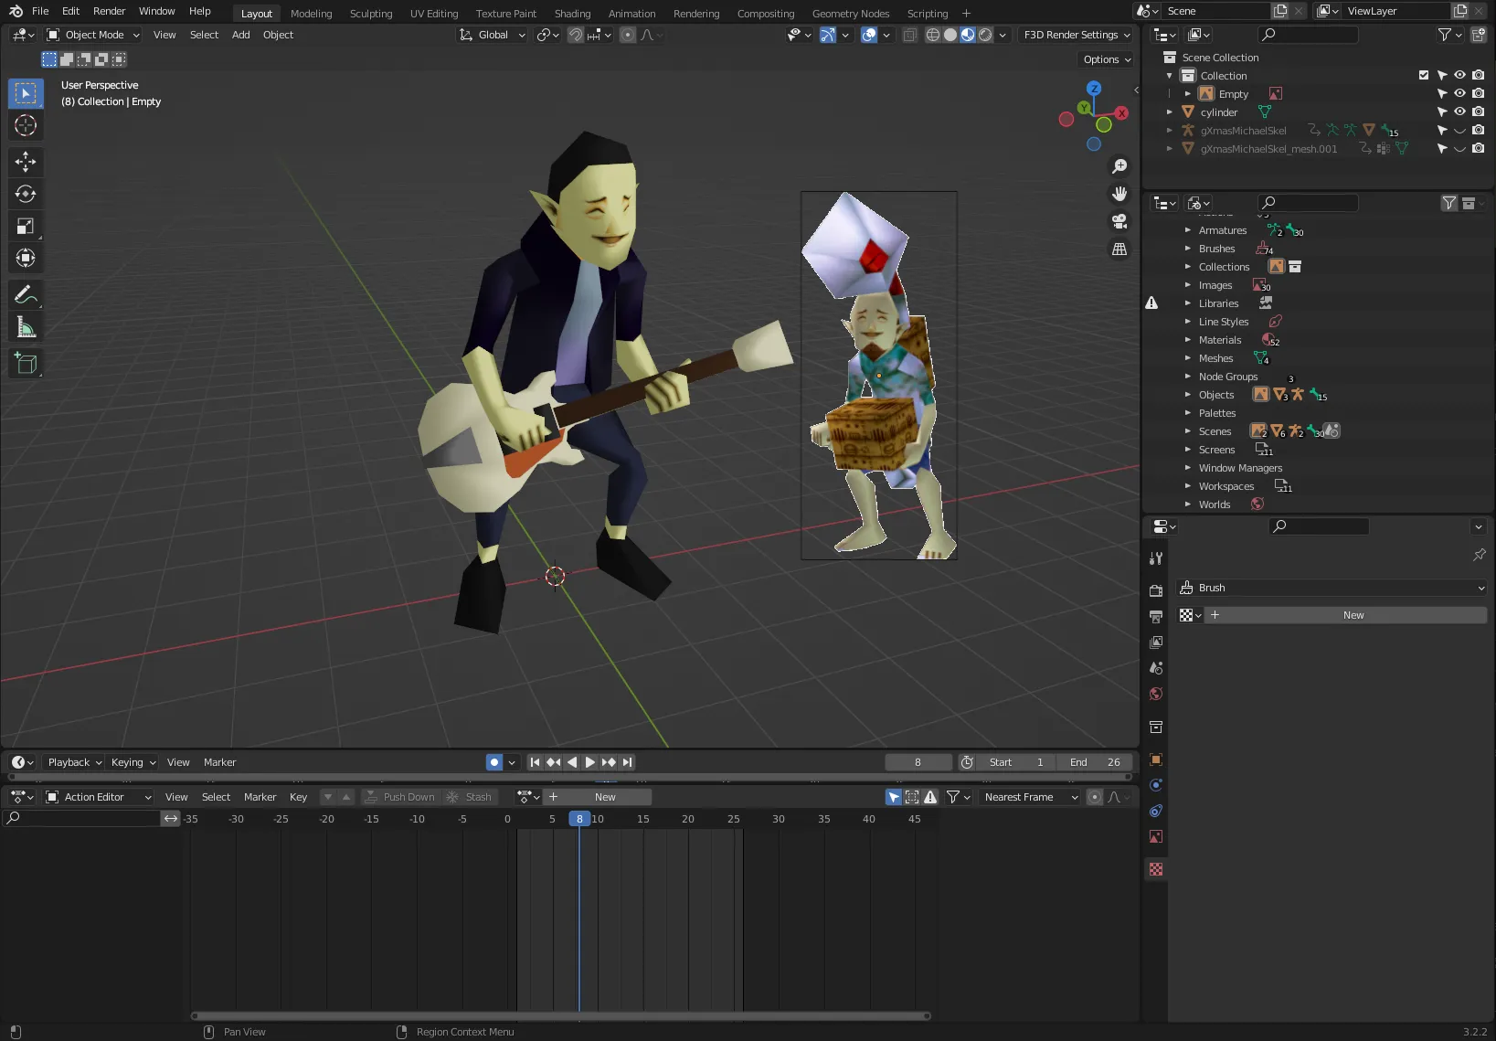This screenshot has height=1041, width=1496.
Task: Switch to the Shading workspace tab
Action: tap(572, 13)
